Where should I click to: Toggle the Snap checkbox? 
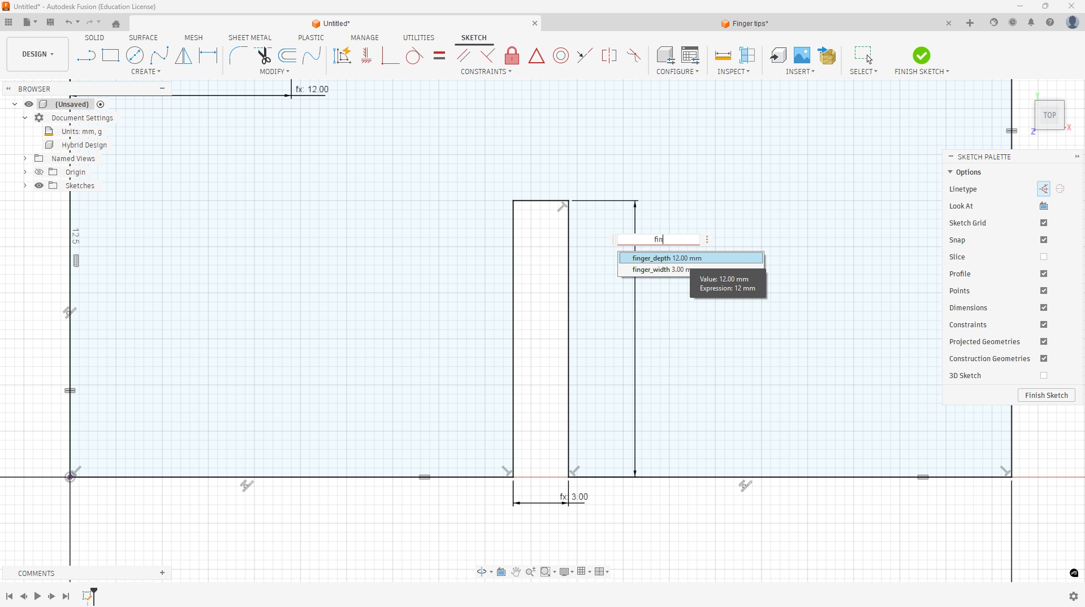coord(1044,240)
